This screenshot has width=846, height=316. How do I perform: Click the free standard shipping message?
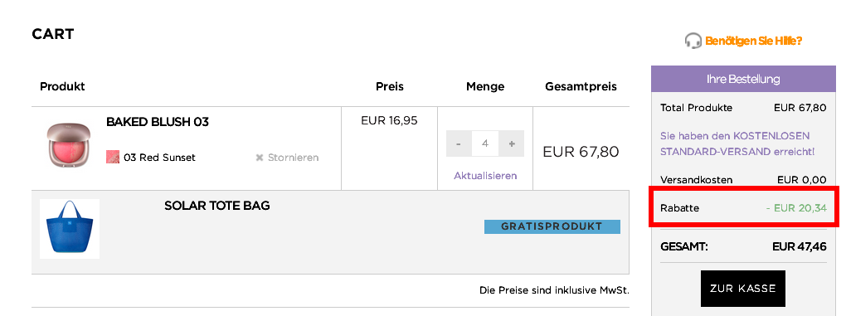coord(737,143)
